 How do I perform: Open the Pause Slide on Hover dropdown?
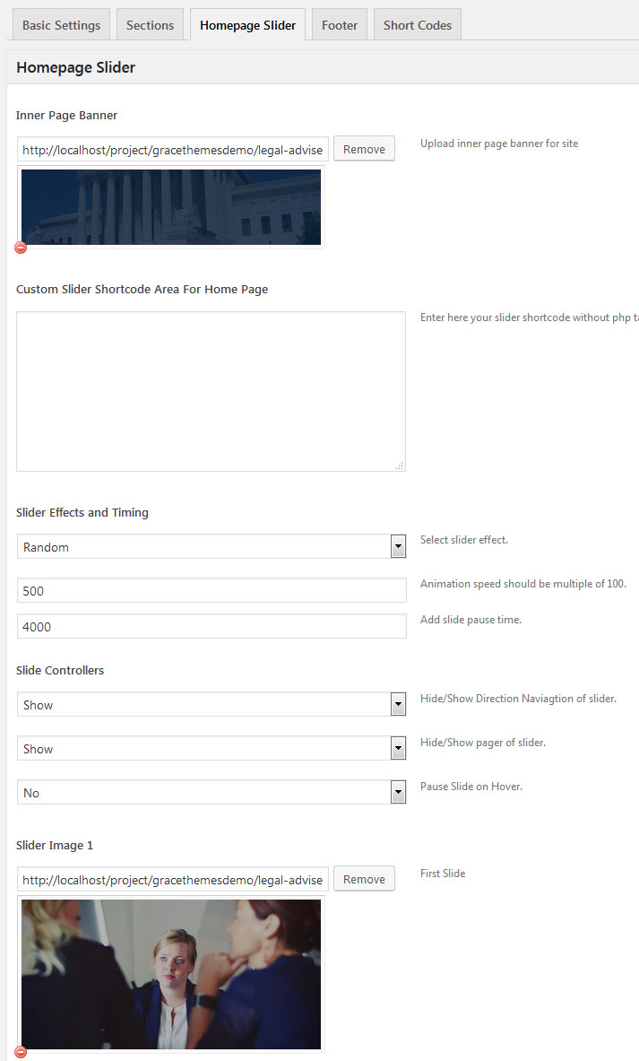click(212, 792)
